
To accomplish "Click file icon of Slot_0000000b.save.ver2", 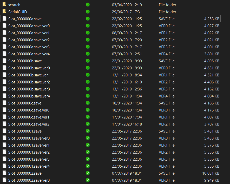I will [x=4, y=82].
